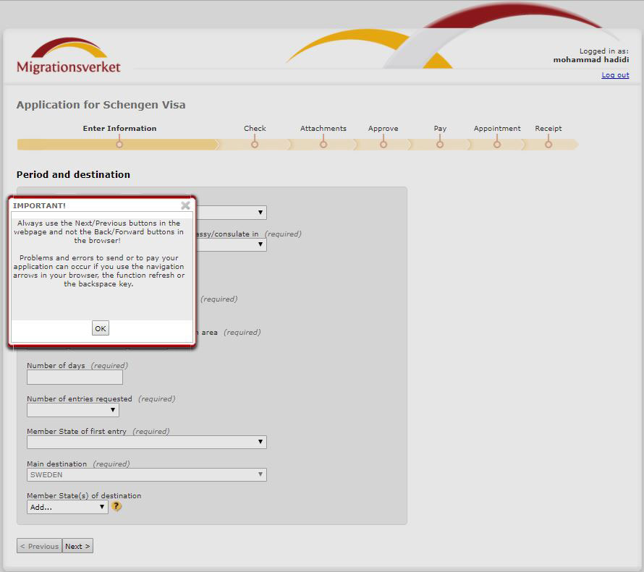The height and width of the screenshot is (572, 644).
Task: Open the Appointment step
Action: 497,144
